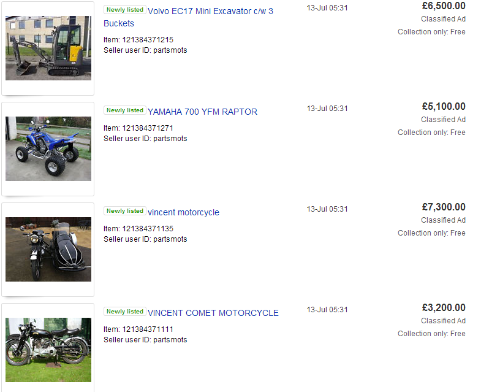The width and height of the screenshot is (481, 392).
Task: Click 13-Jul 05:31 date on vincent motorcycle row
Action: [x=327, y=209]
